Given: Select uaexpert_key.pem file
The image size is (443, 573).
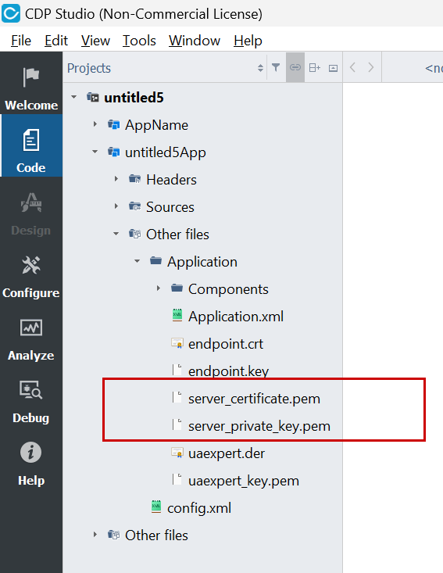Looking at the screenshot, I should pos(244,481).
